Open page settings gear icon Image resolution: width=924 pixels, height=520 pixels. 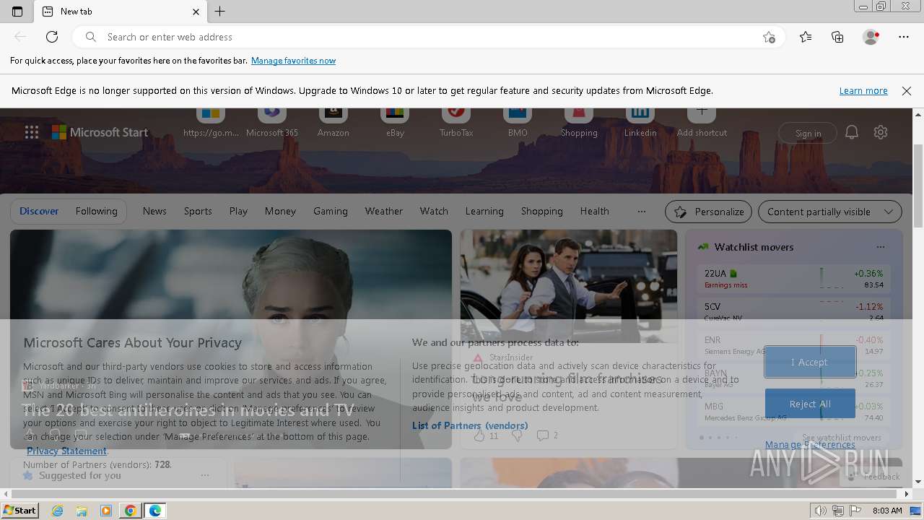(881, 132)
